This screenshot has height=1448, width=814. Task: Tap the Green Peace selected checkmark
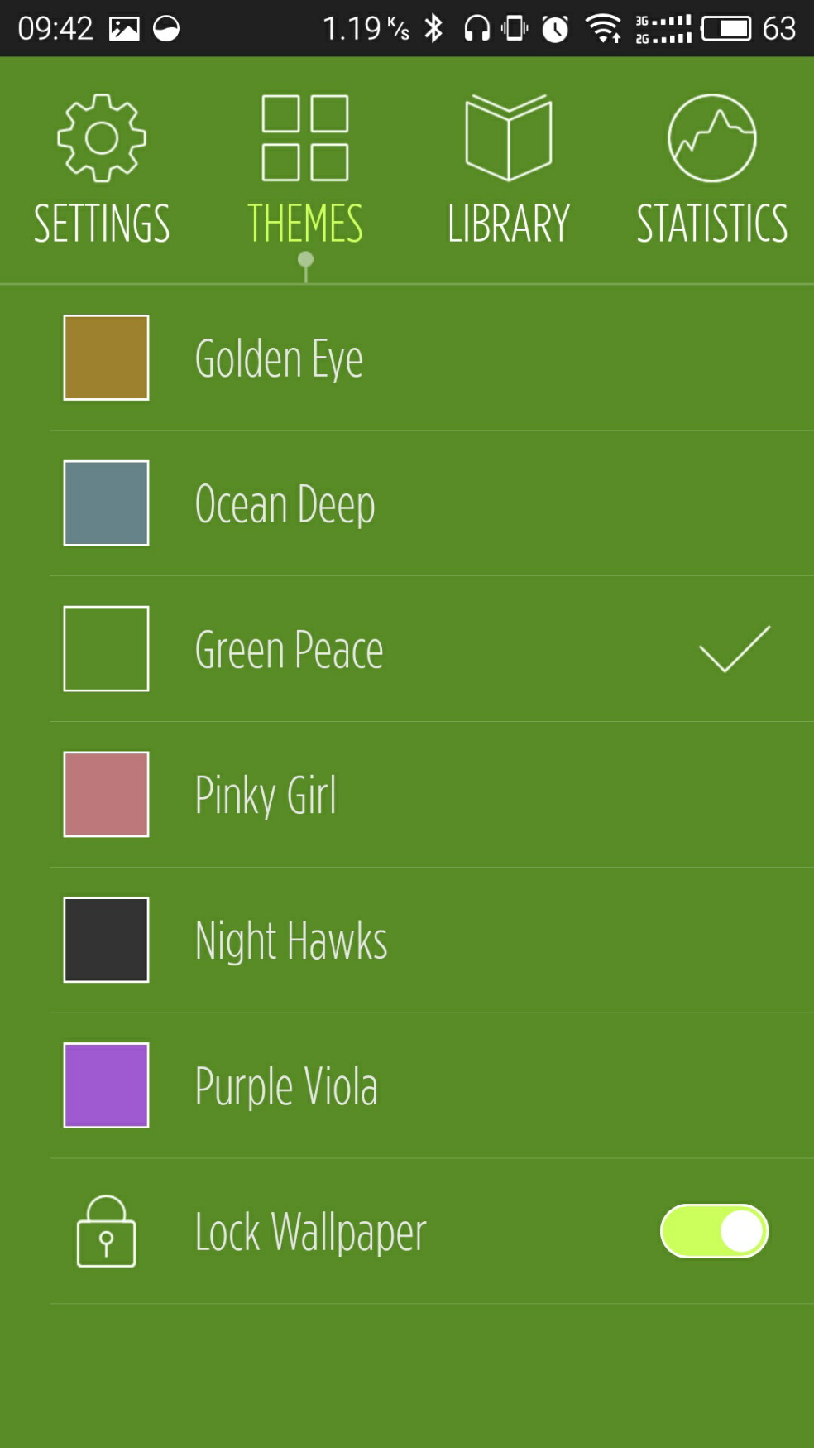(x=735, y=649)
